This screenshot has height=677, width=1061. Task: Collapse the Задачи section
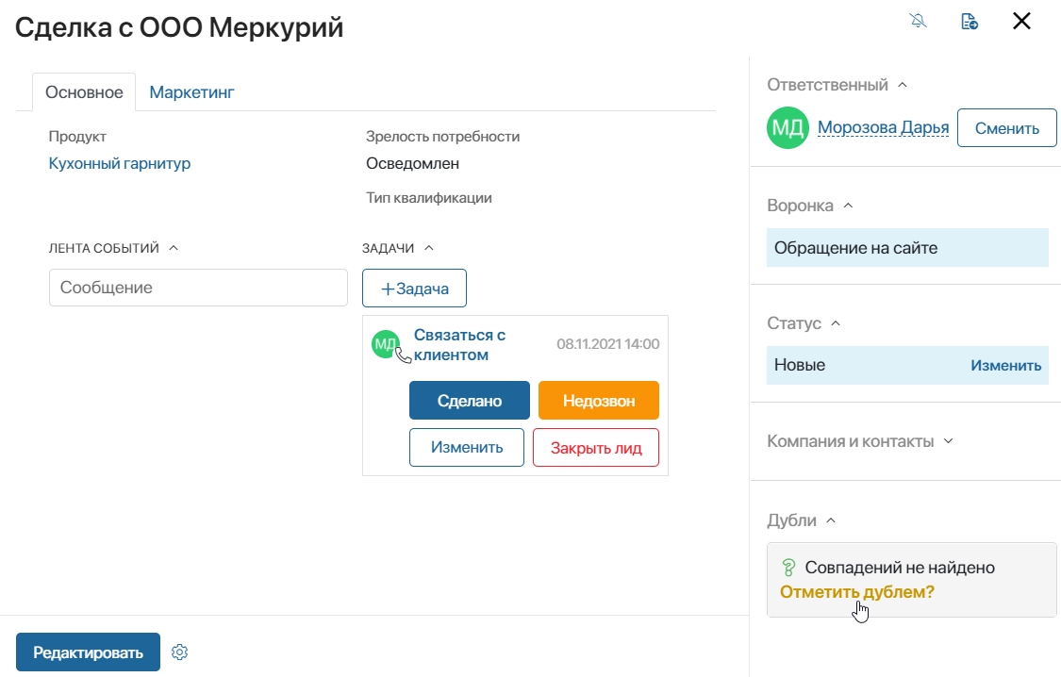429,248
